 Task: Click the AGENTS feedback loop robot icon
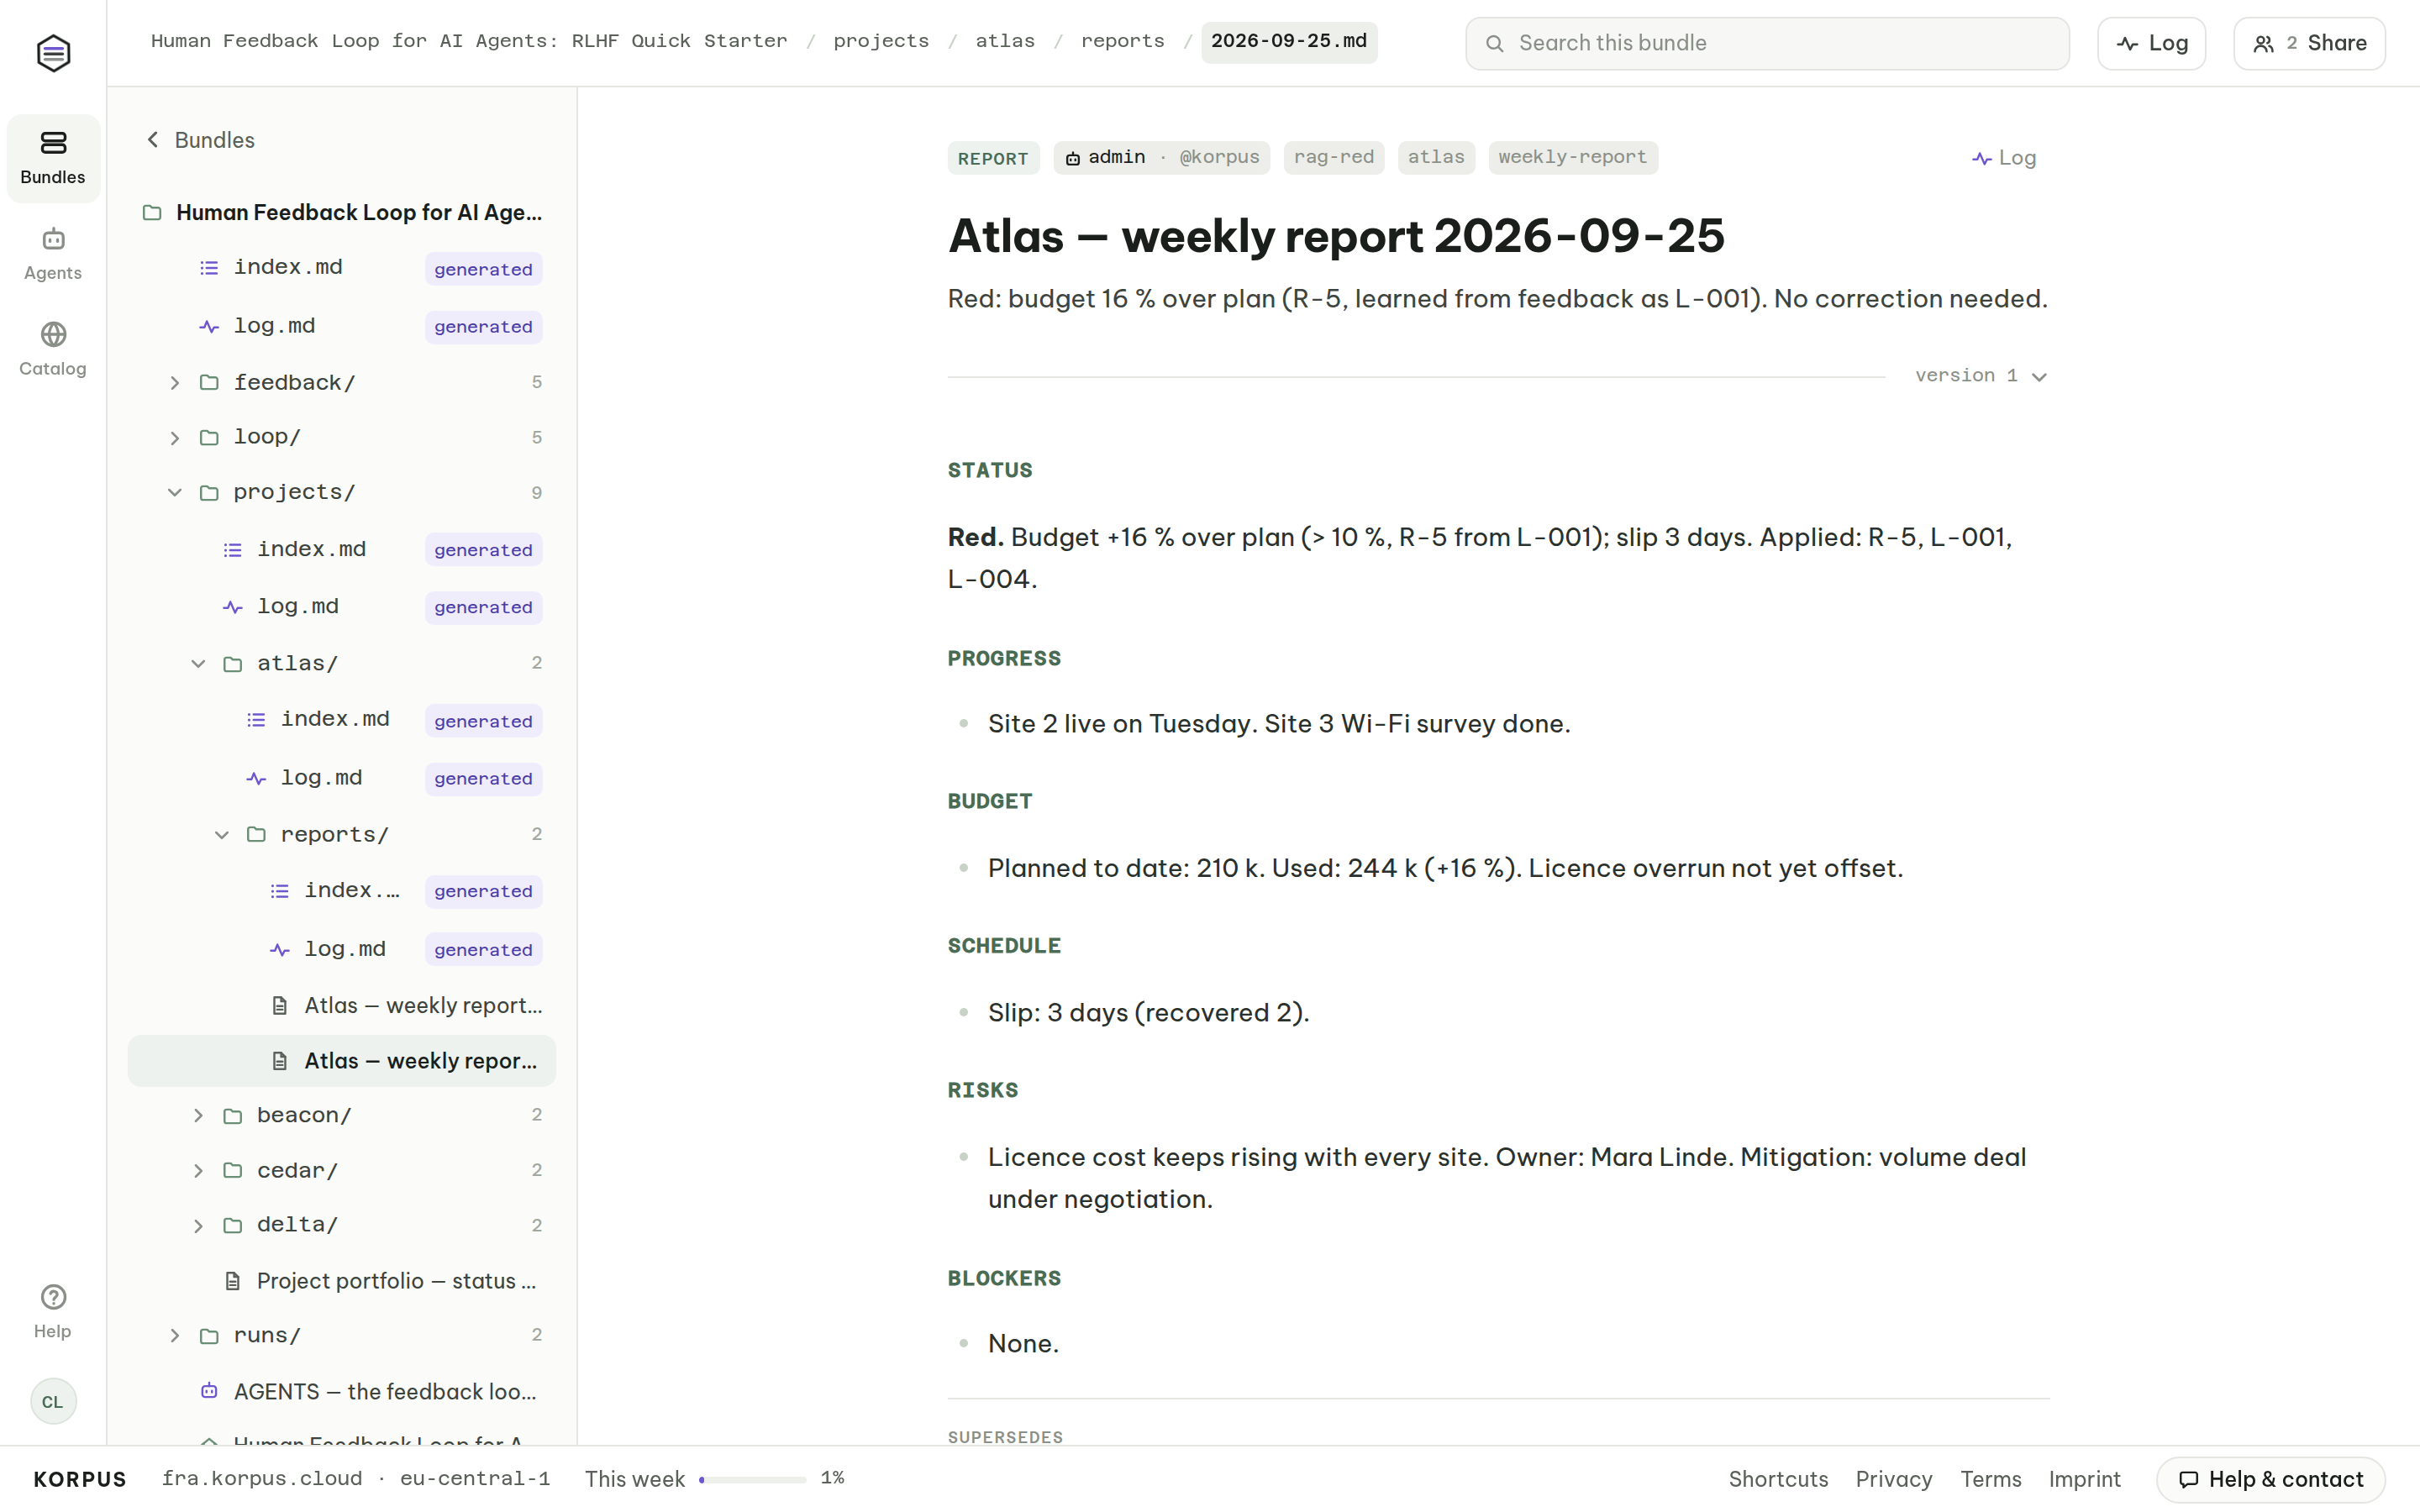click(209, 1391)
